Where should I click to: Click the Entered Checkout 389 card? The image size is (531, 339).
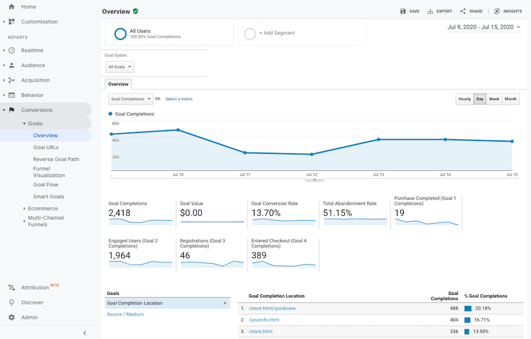[x=283, y=254]
